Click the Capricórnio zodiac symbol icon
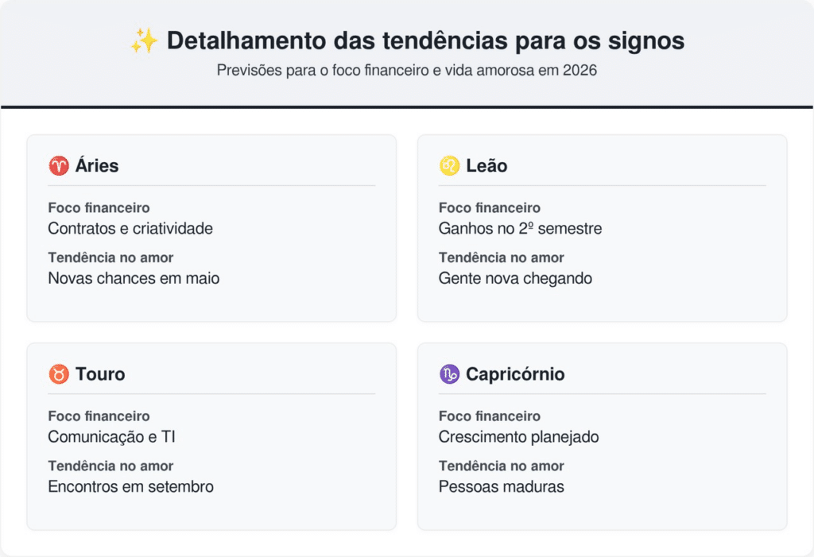Screen dimensions: 814x557 coord(449,374)
